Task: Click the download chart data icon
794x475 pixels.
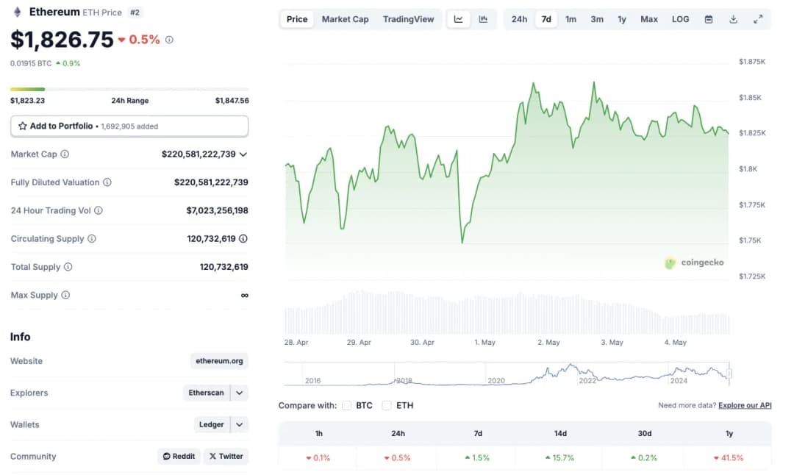Action: click(733, 19)
